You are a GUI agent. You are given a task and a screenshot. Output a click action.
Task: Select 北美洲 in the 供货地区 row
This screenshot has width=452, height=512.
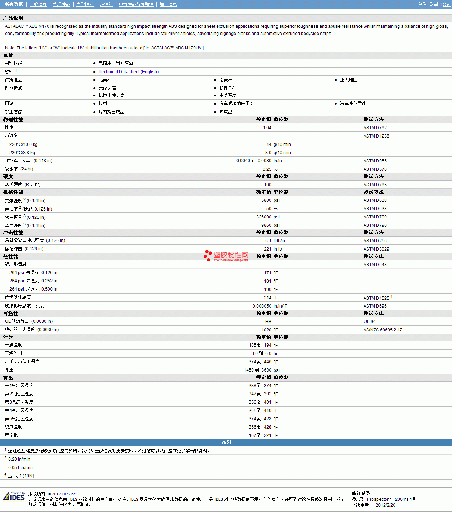point(105,80)
